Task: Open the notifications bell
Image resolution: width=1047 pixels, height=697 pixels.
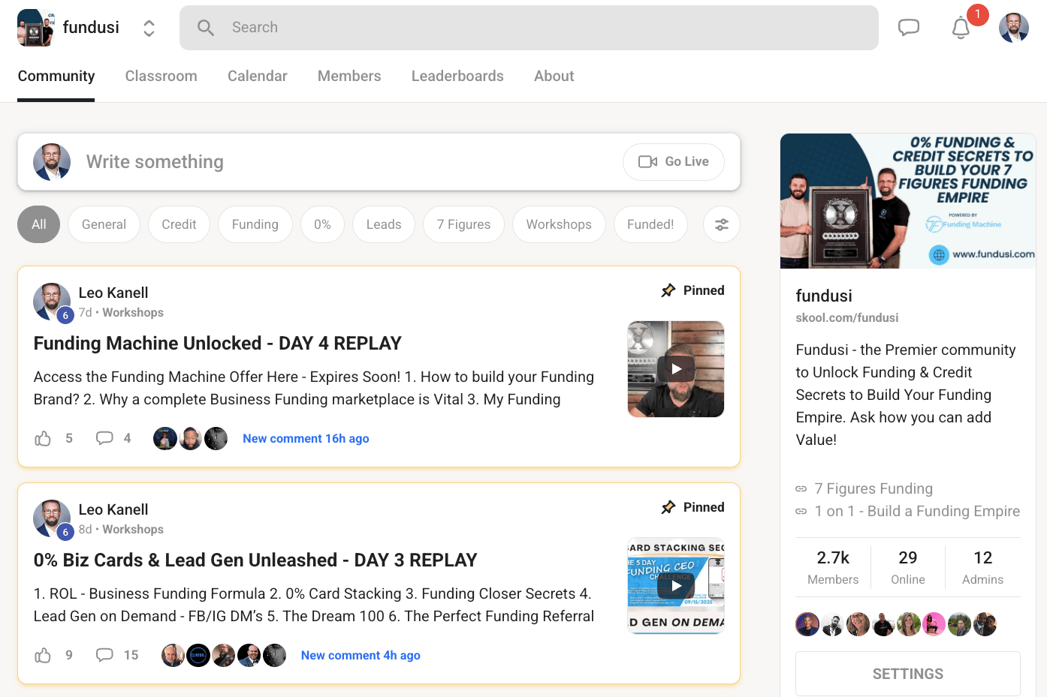Action: [961, 28]
